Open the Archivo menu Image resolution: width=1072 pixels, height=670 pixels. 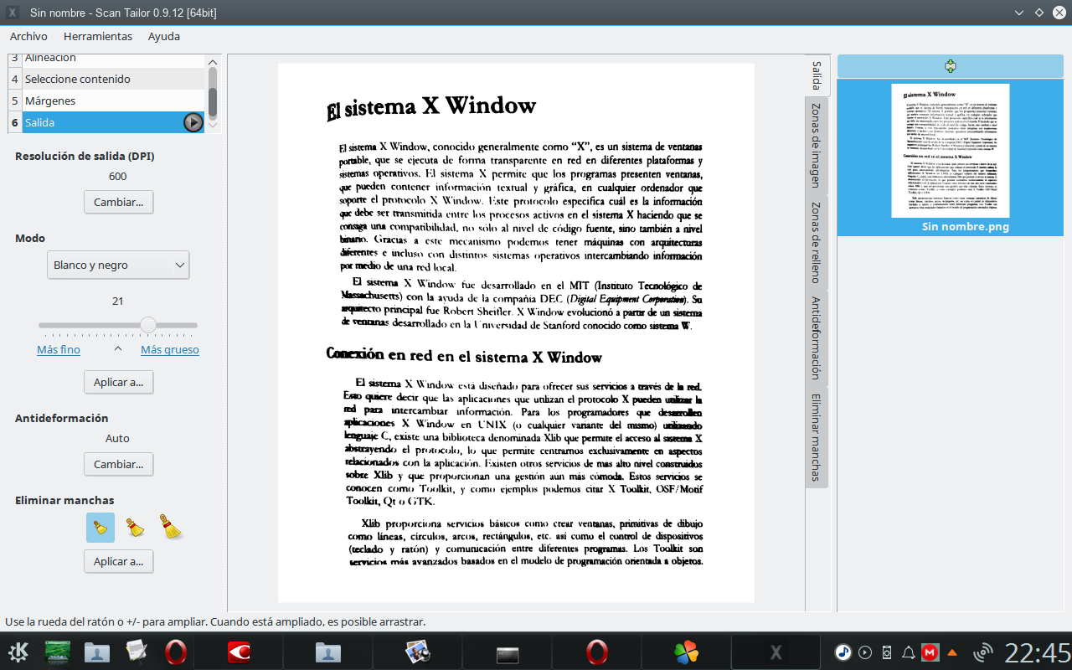tap(28, 36)
